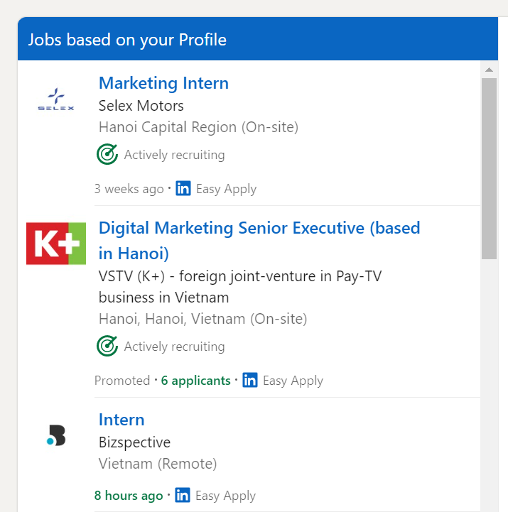Click the scrollbar up arrow

point(489,70)
